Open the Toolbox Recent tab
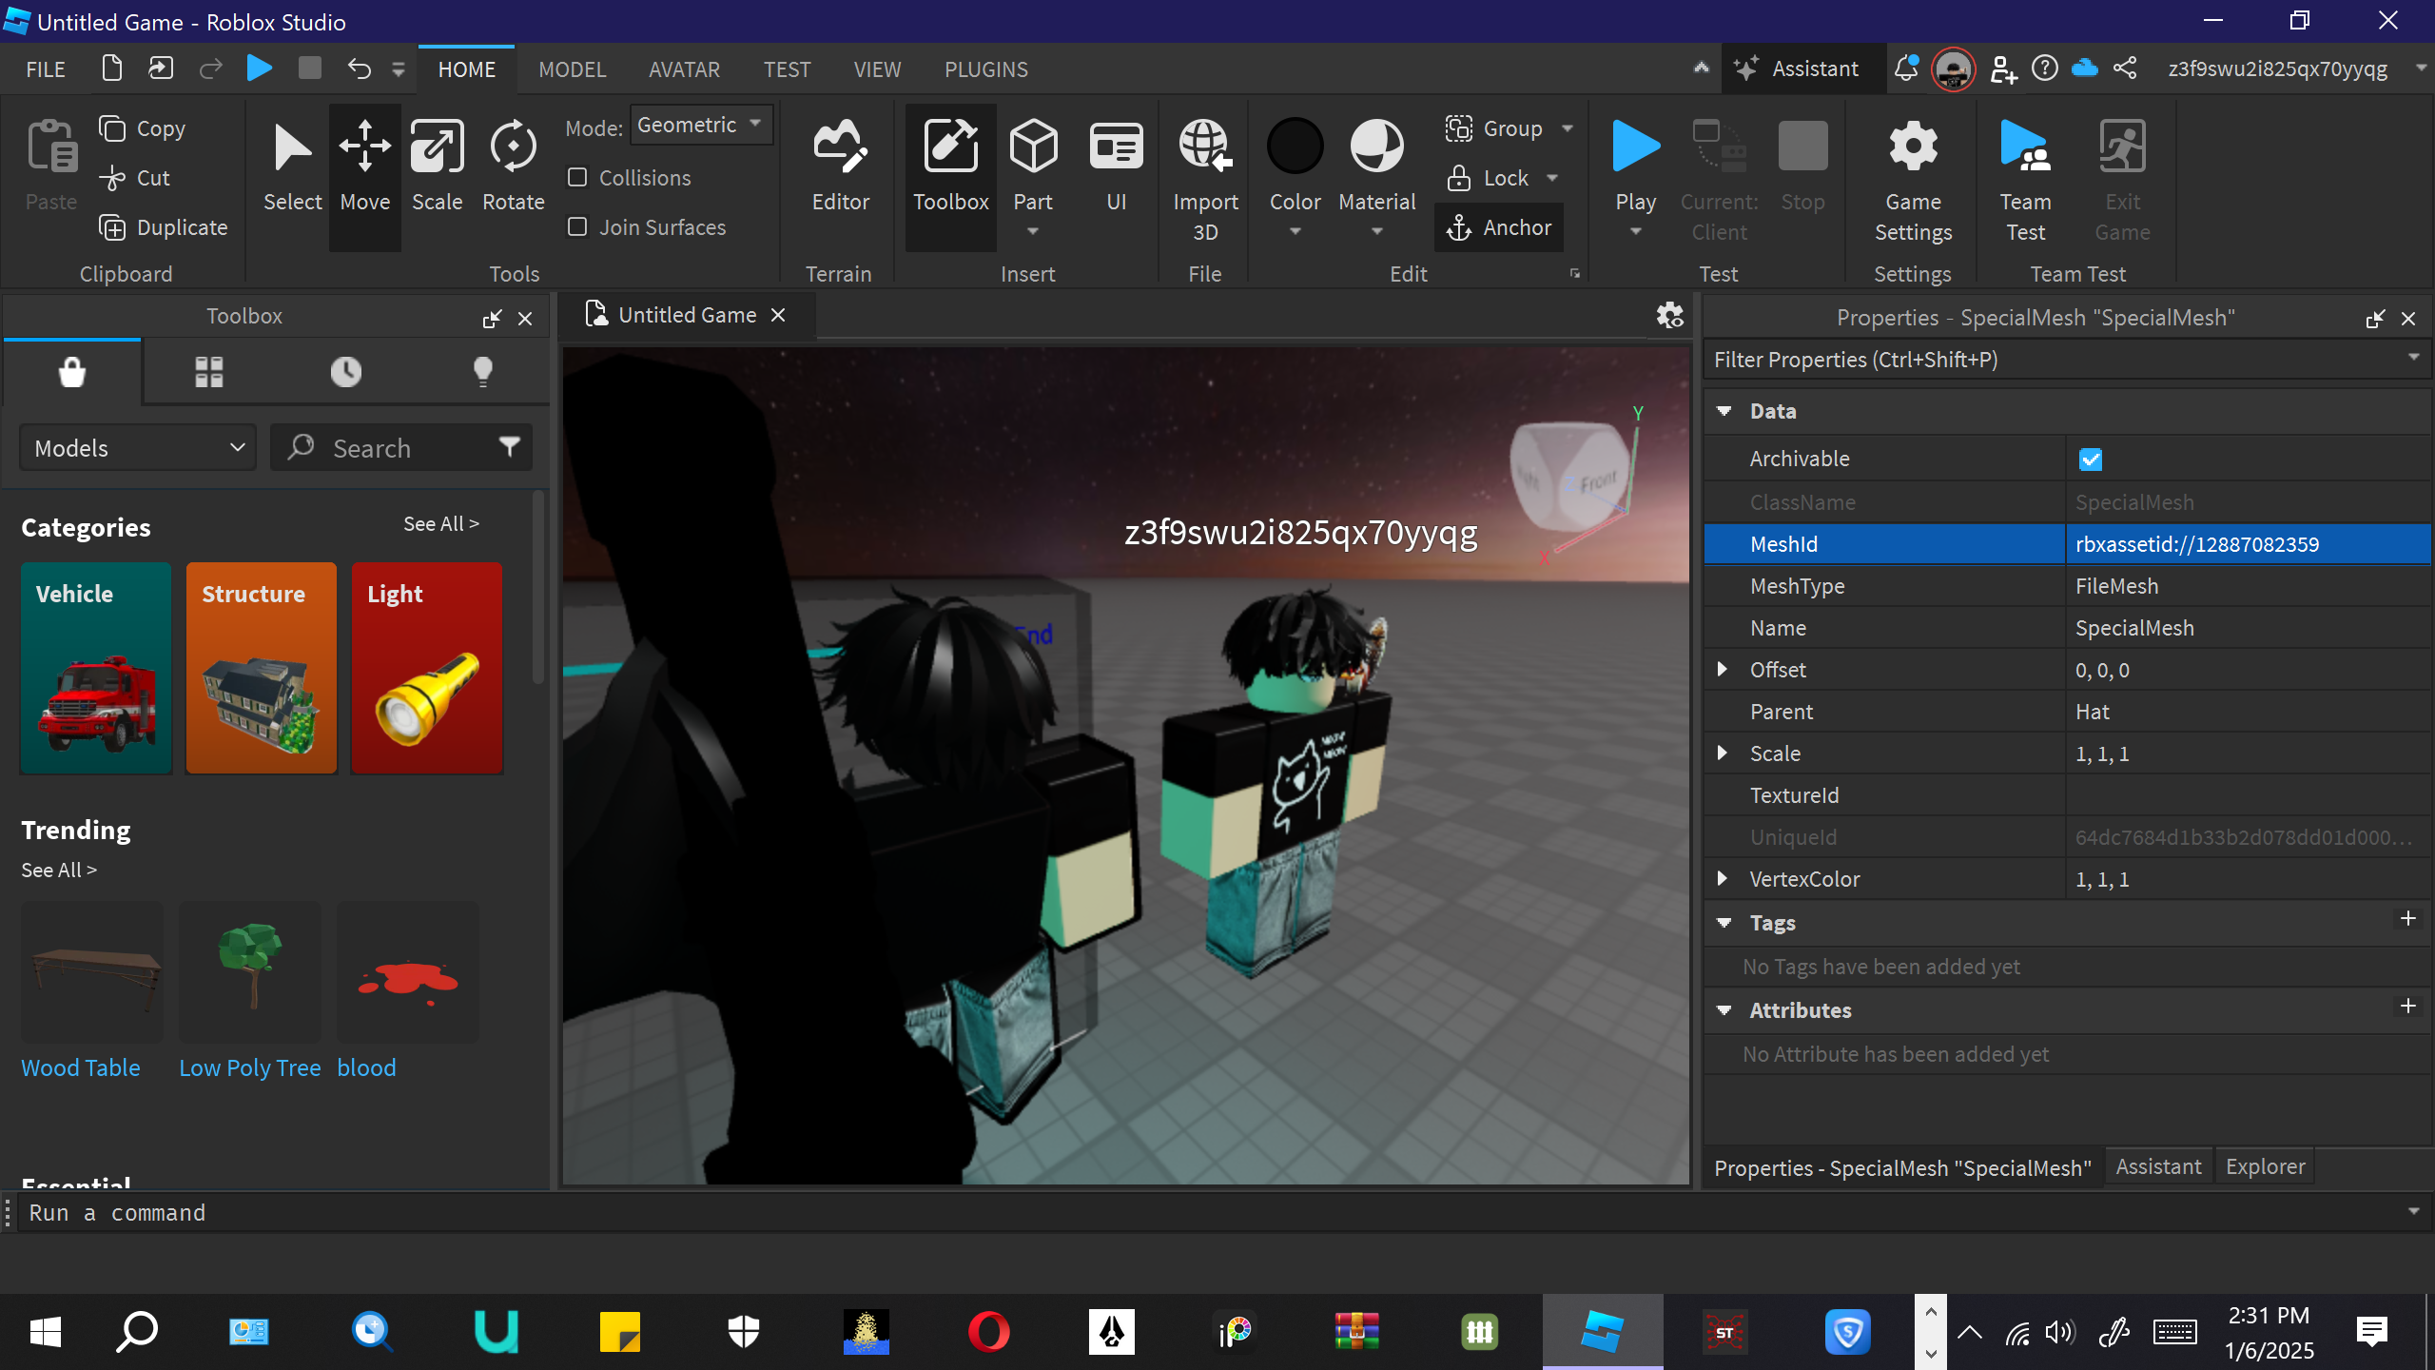The width and height of the screenshot is (2435, 1370). click(x=346, y=371)
